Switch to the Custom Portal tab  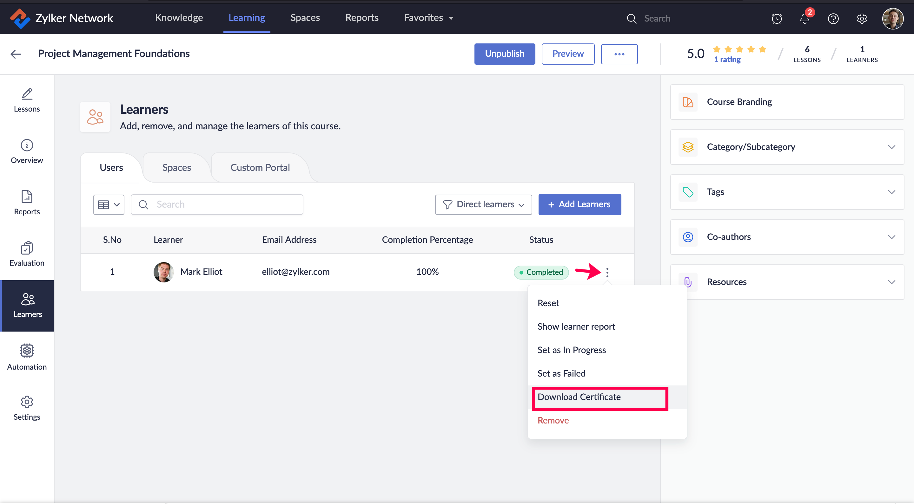click(260, 168)
